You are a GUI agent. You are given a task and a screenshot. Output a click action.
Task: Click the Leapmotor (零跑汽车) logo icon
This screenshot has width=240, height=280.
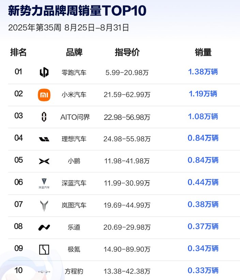[44, 72]
